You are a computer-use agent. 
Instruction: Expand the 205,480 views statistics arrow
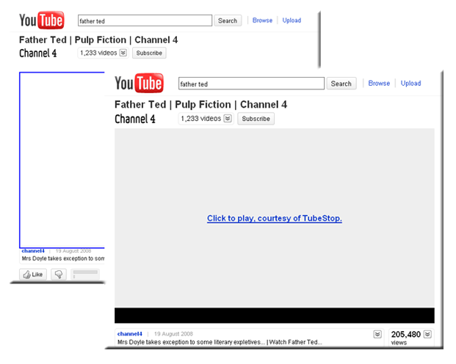[x=427, y=334]
